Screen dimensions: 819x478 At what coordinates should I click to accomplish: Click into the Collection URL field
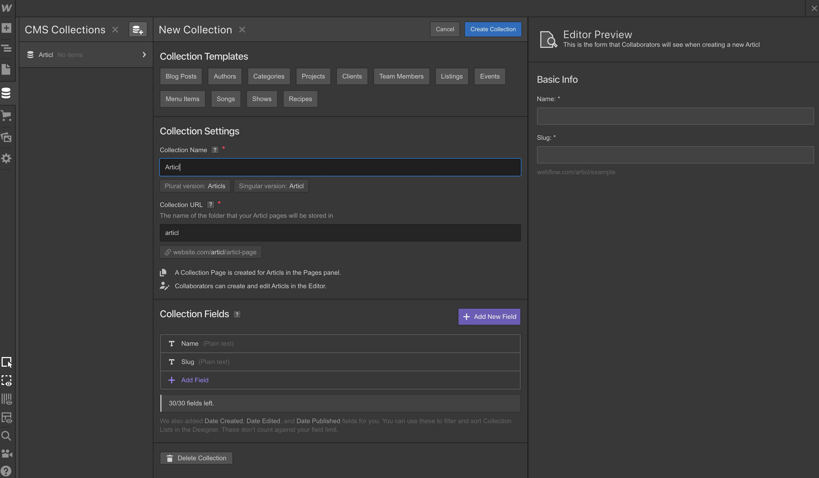tap(340, 233)
